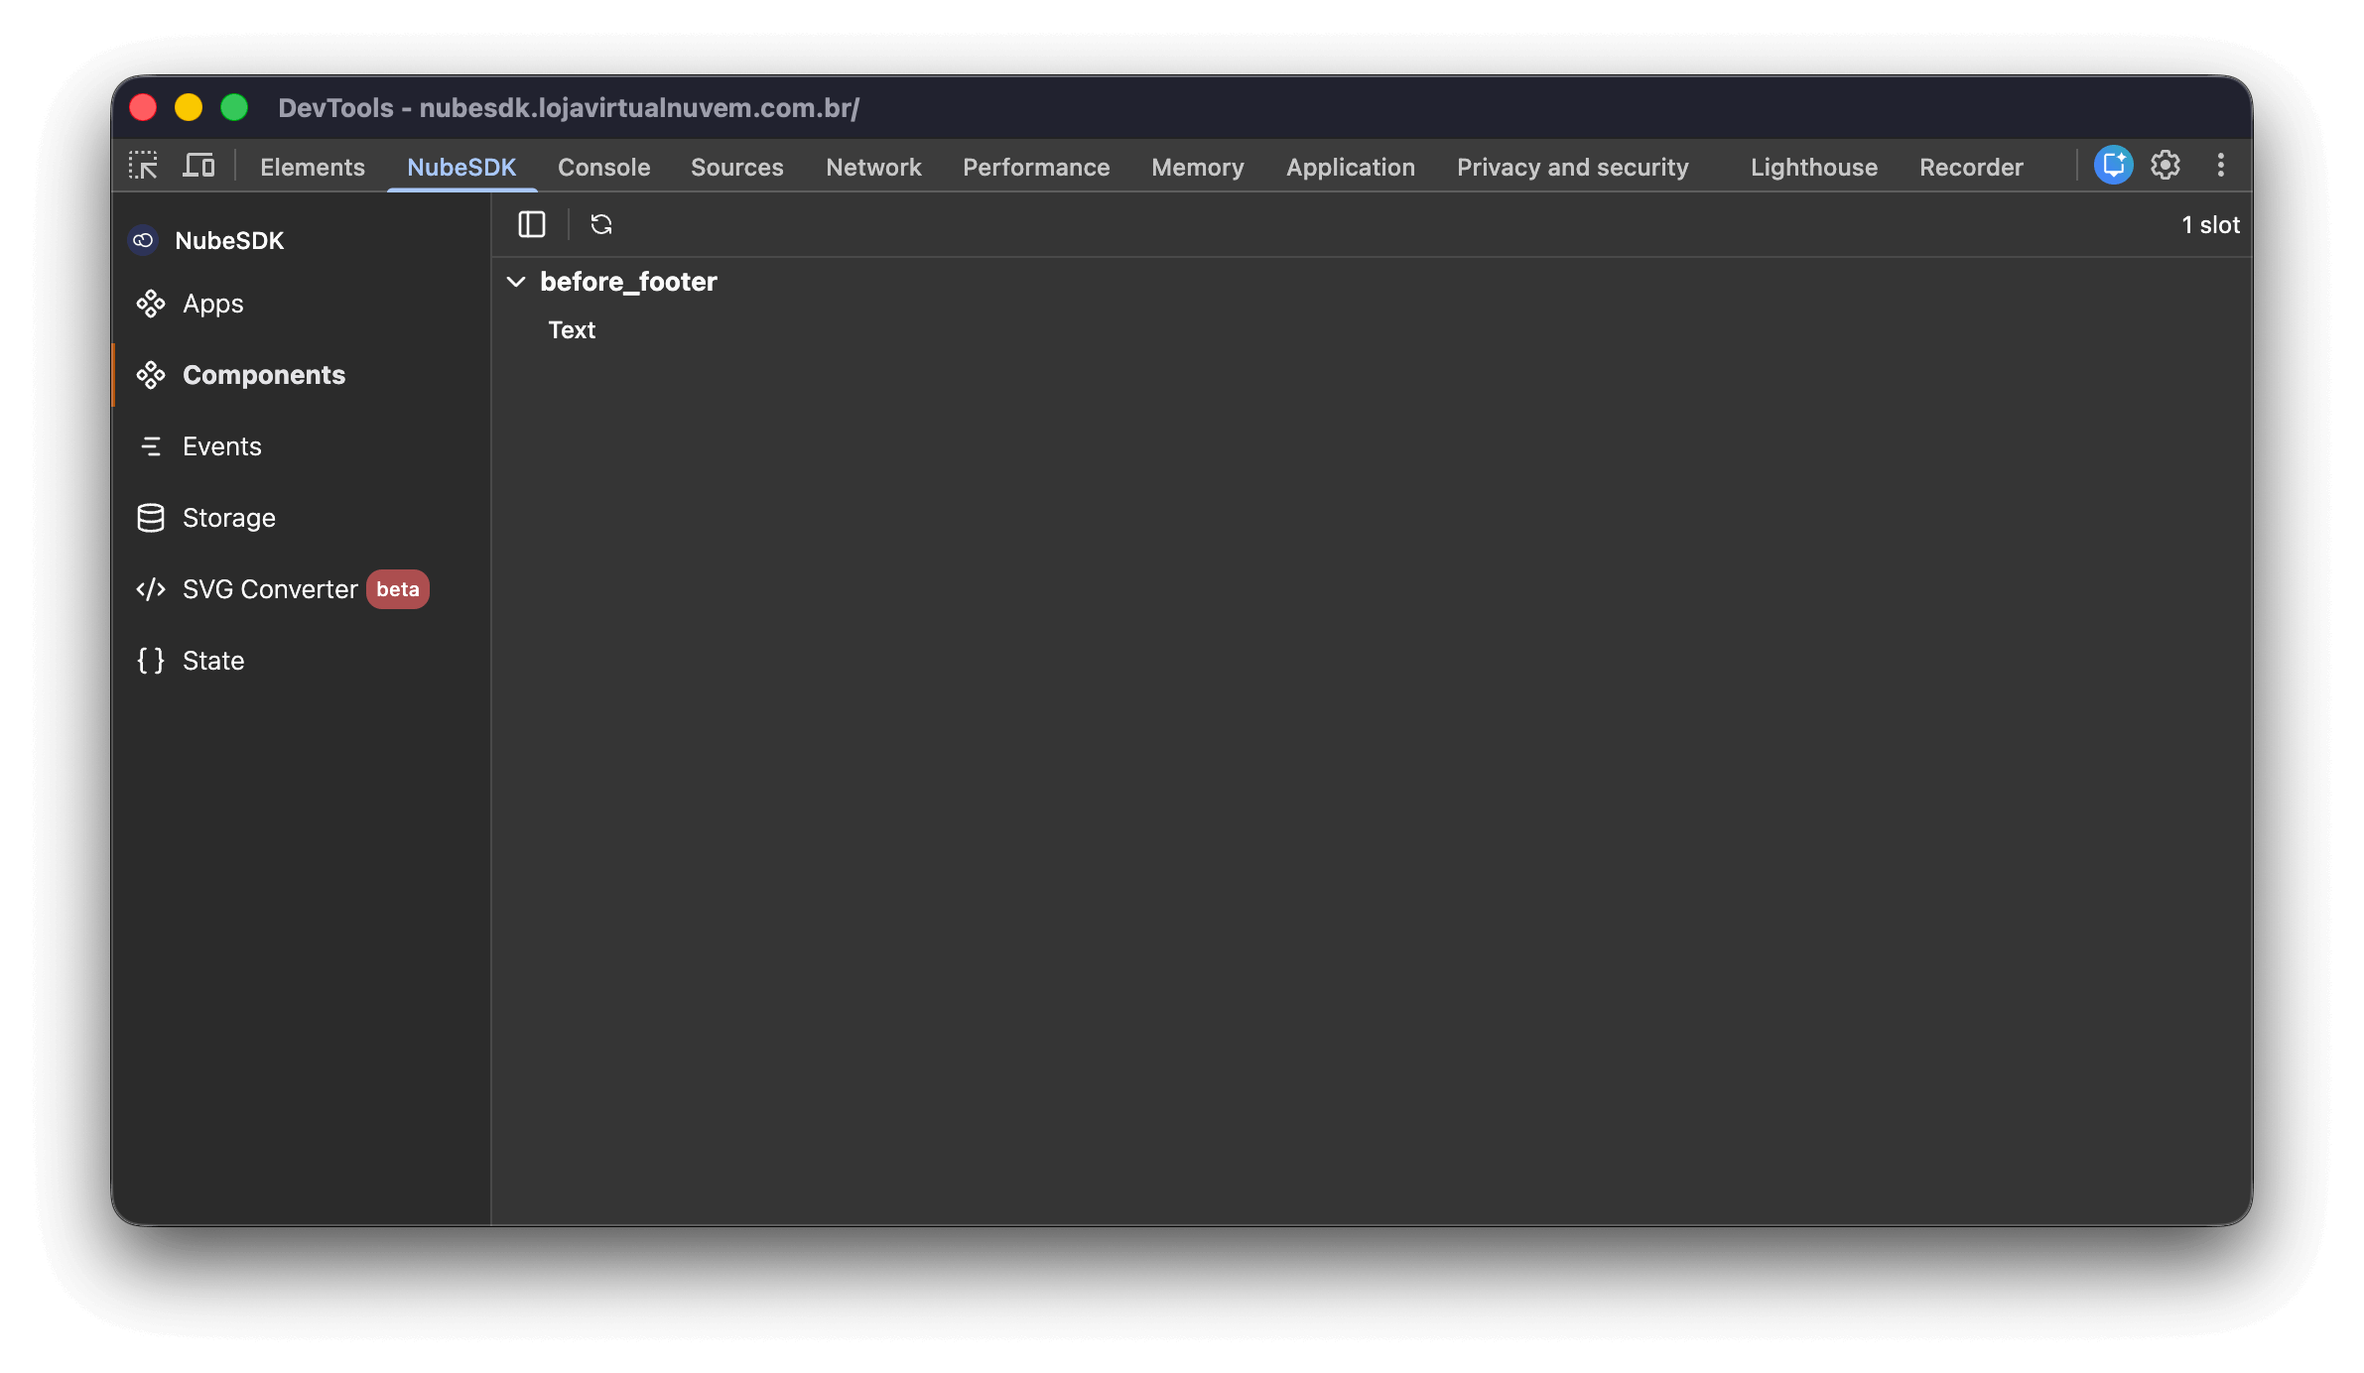Refresh the components slot list
This screenshot has width=2364, height=1373.
(601, 224)
